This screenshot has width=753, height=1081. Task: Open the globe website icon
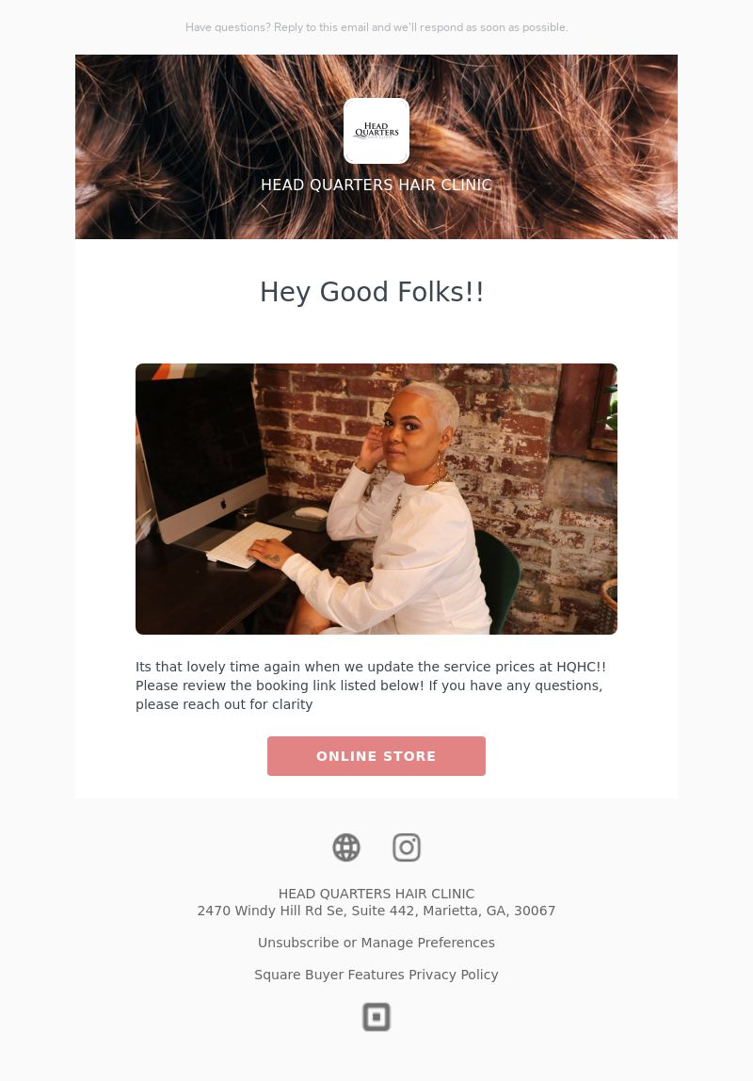point(345,847)
